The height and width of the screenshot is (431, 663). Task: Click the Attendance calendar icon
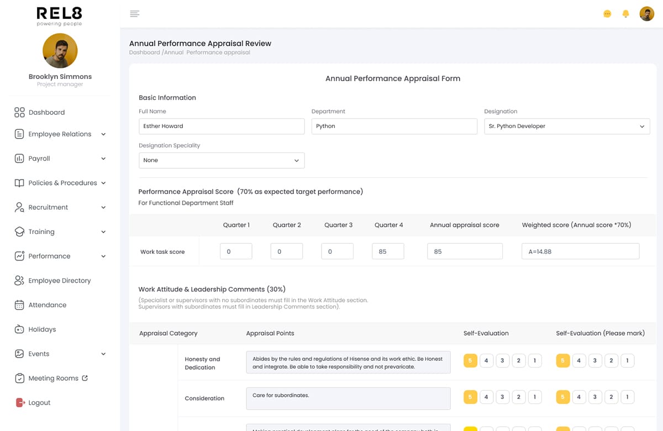coord(19,305)
